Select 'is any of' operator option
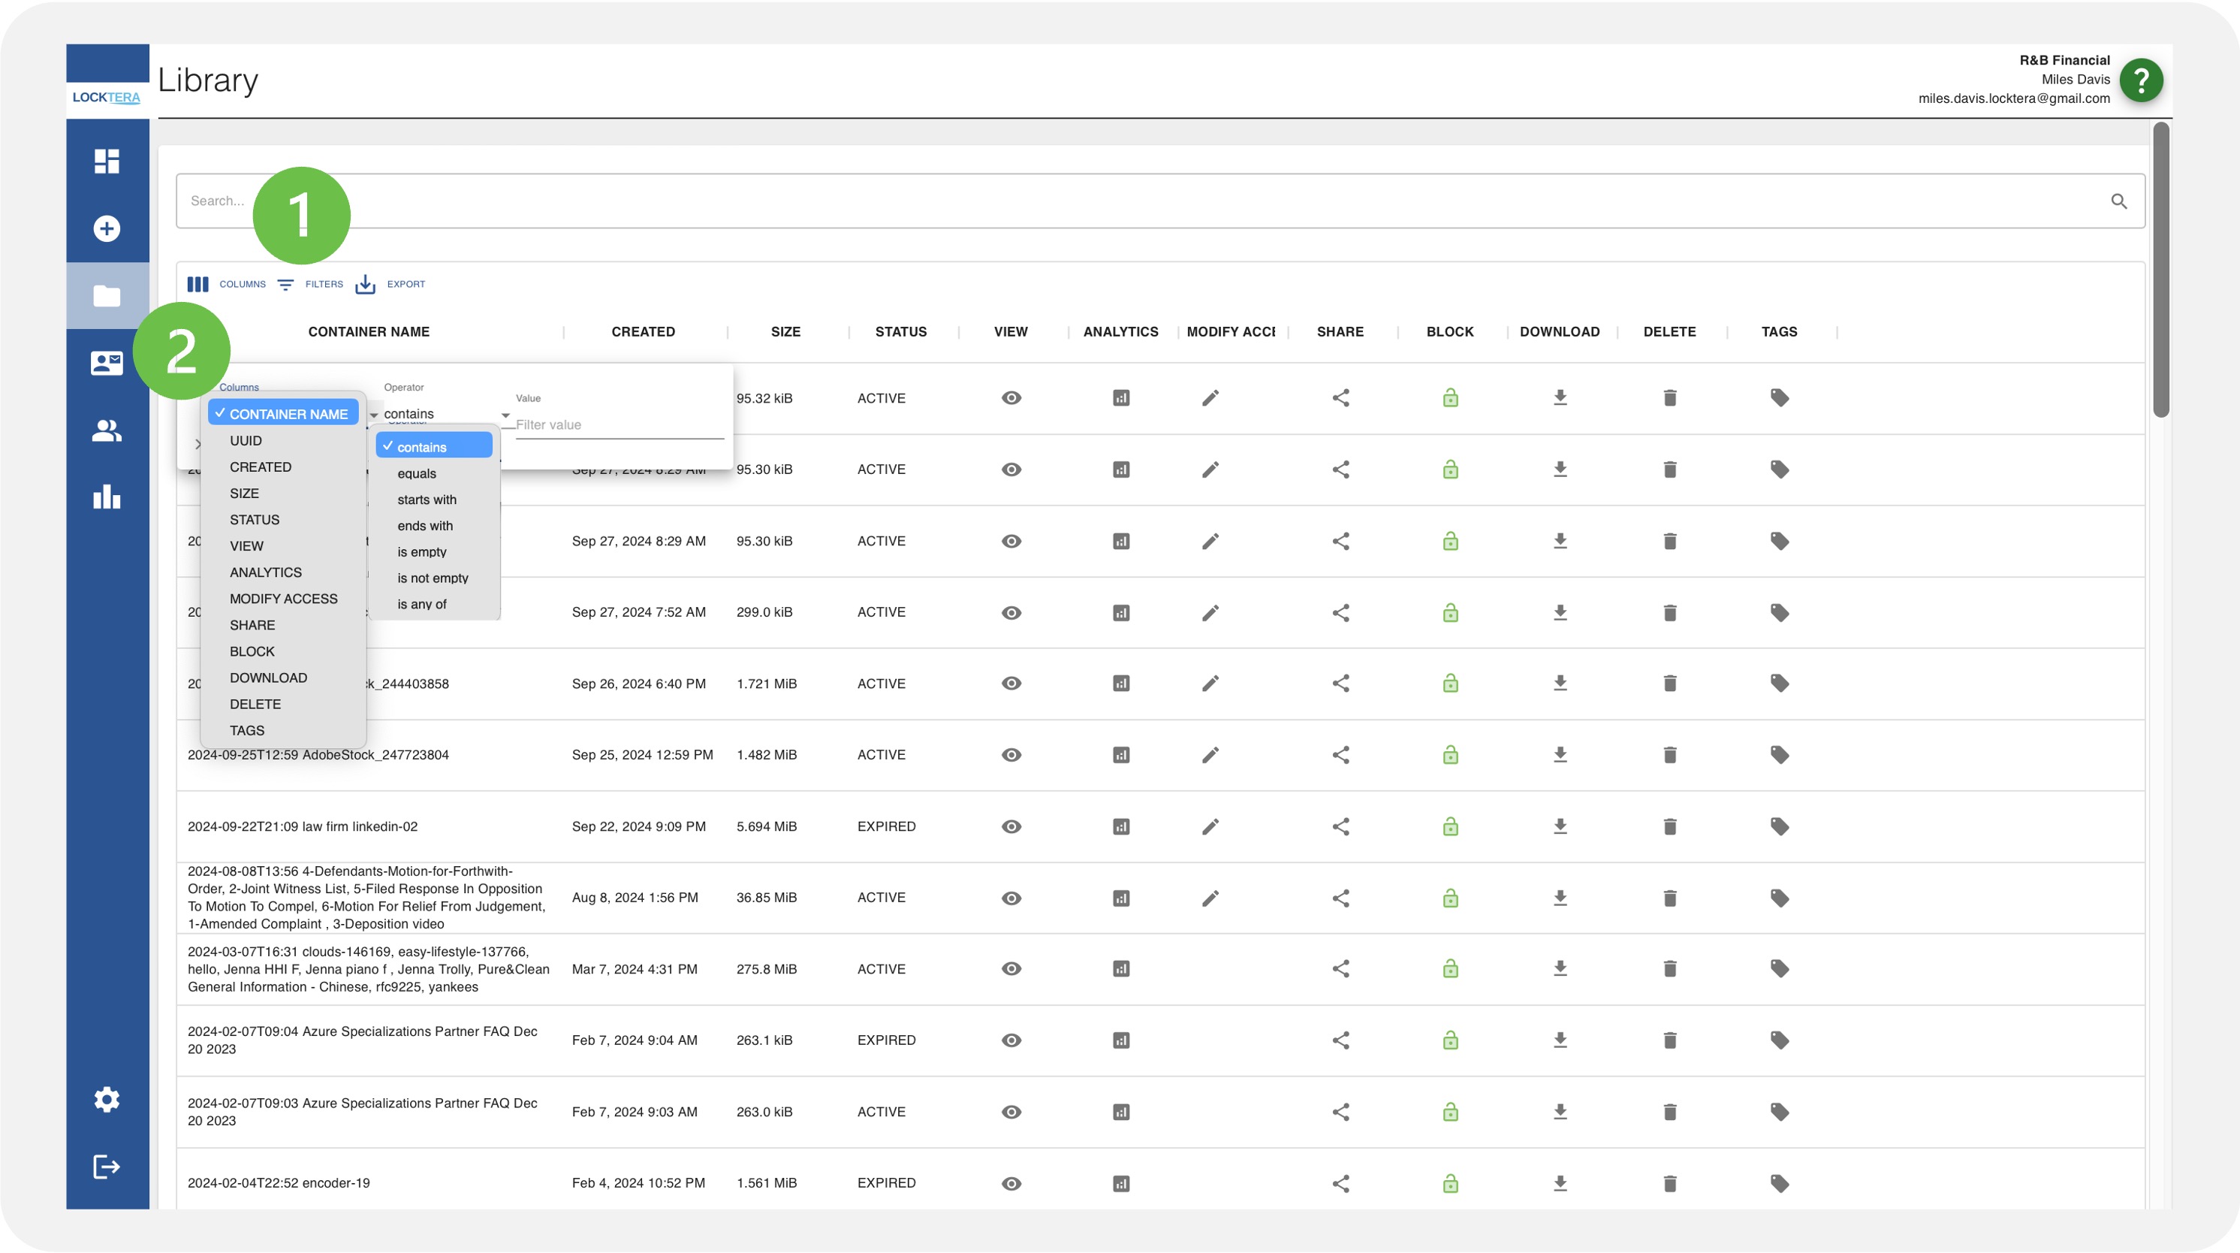 click(x=422, y=604)
